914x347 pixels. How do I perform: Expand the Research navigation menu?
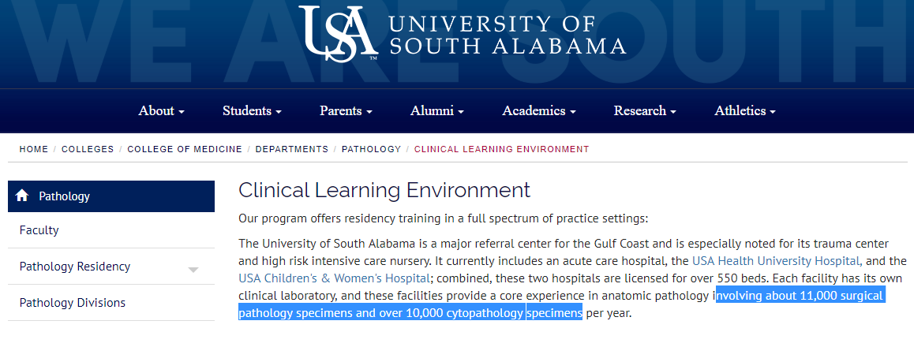[x=645, y=111]
